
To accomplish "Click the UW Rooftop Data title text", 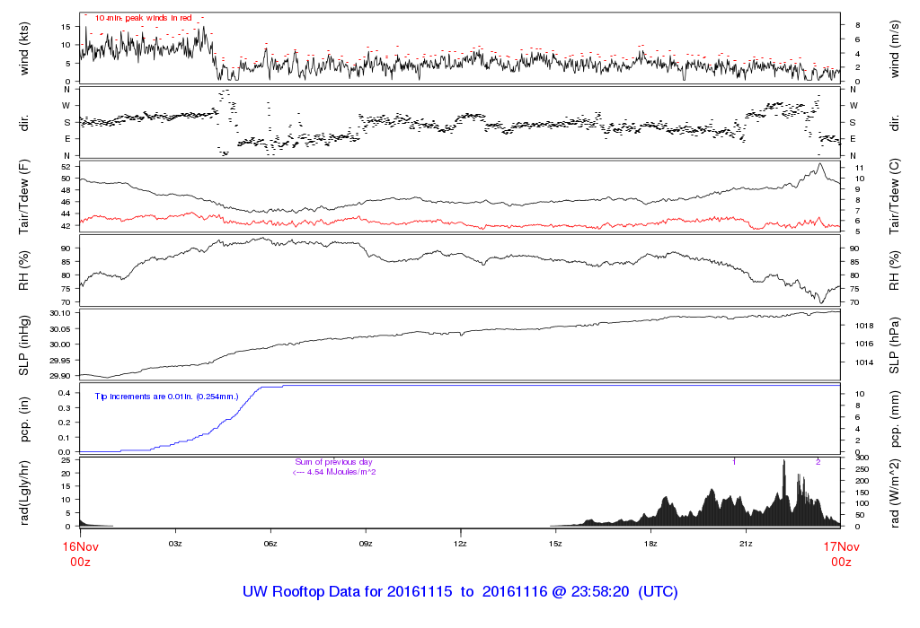I will (459, 592).
